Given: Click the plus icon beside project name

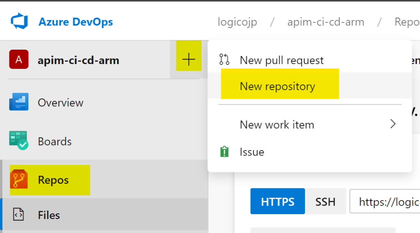Looking at the screenshot, I should coord(188,60).
